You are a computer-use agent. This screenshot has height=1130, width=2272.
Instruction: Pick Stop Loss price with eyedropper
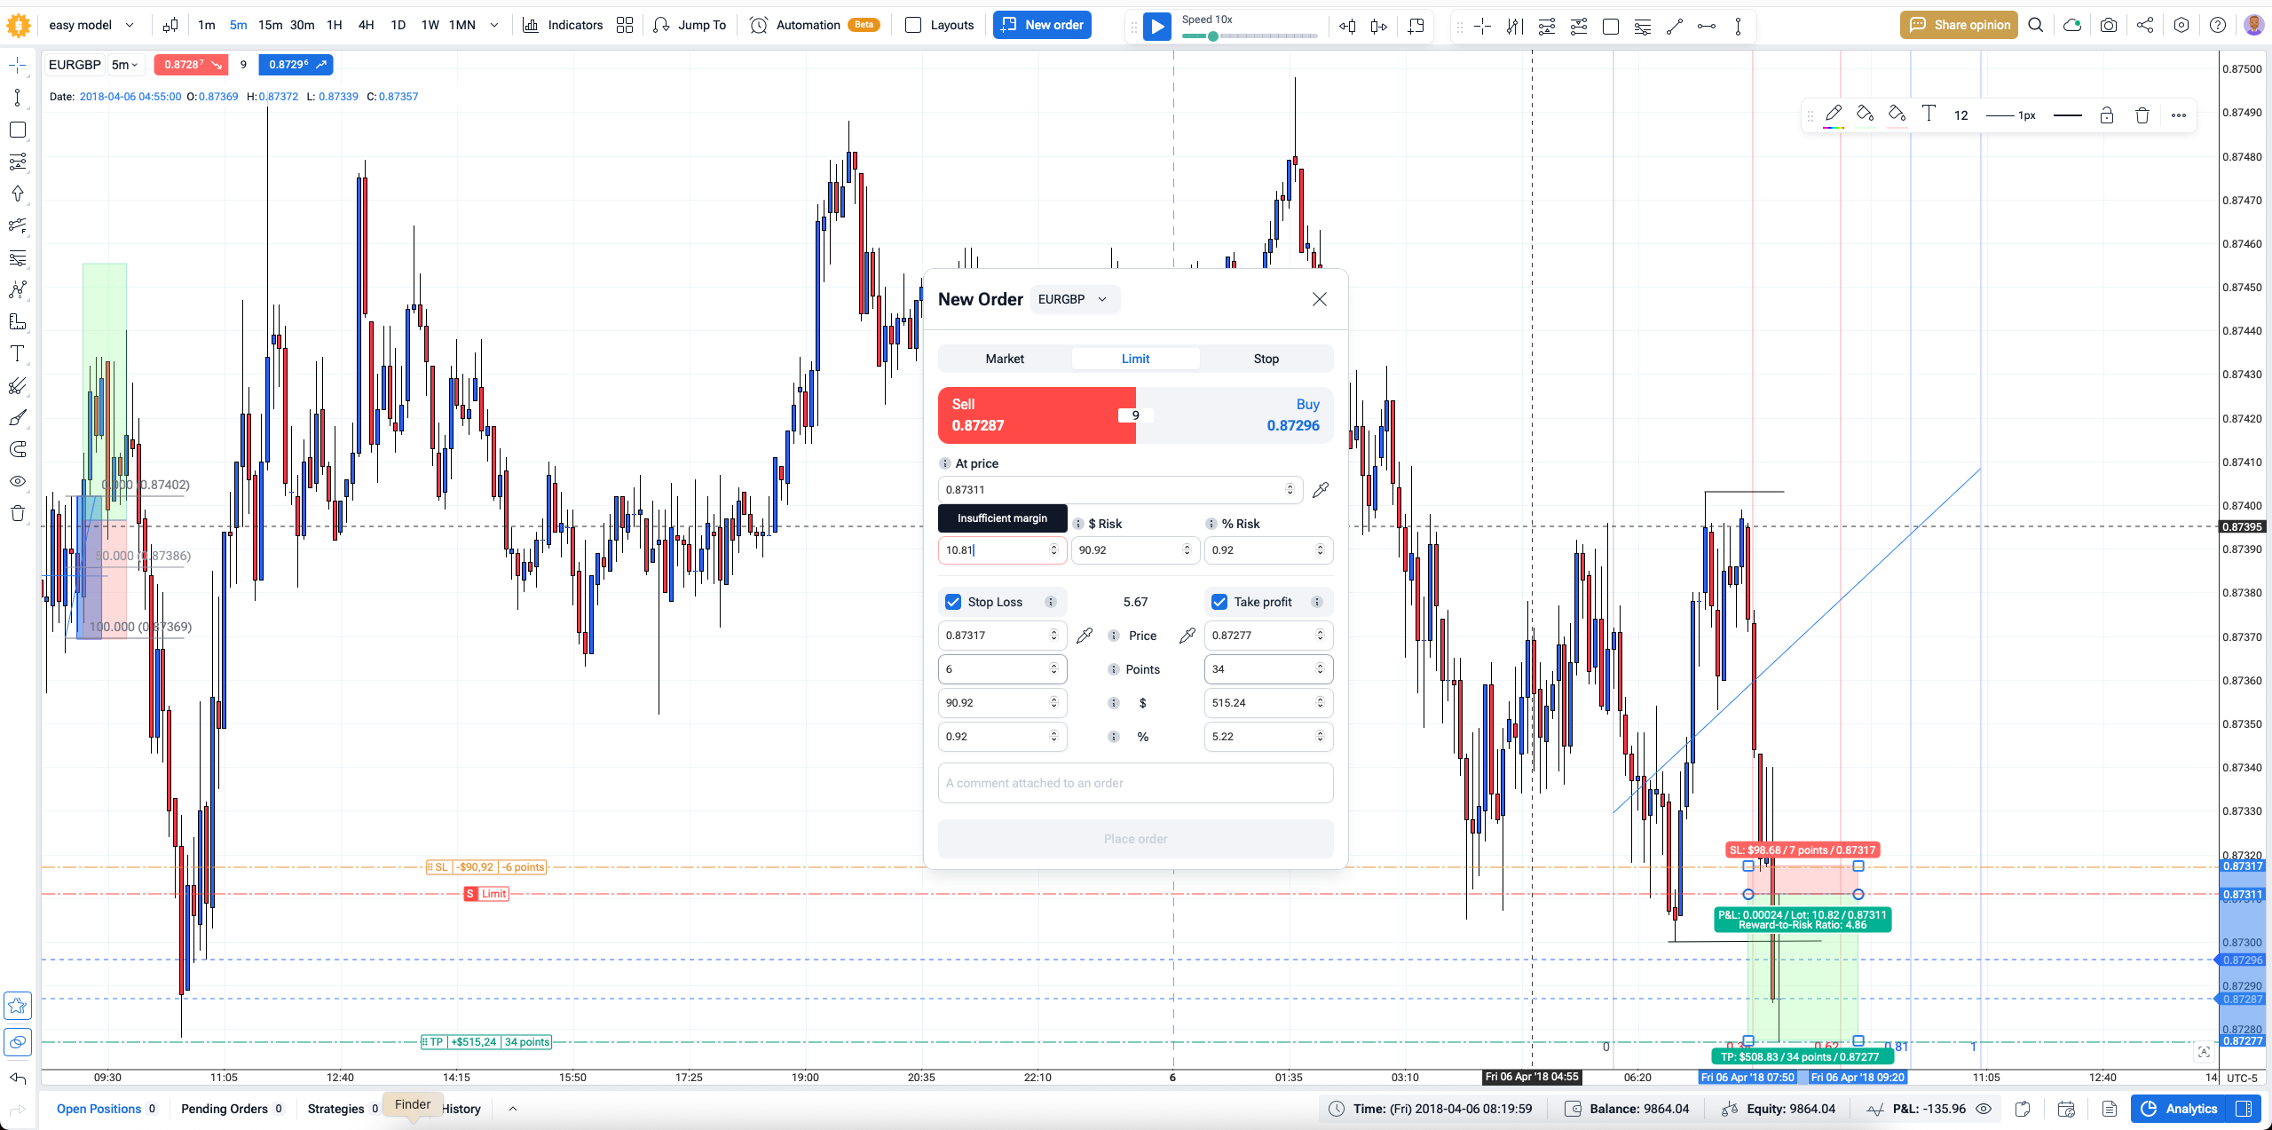pyautogui.click(x=1085, y=636)
